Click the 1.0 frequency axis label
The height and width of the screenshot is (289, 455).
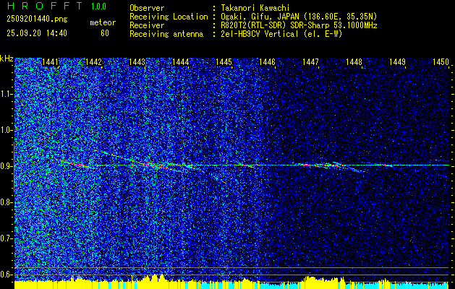click(7, 130)
